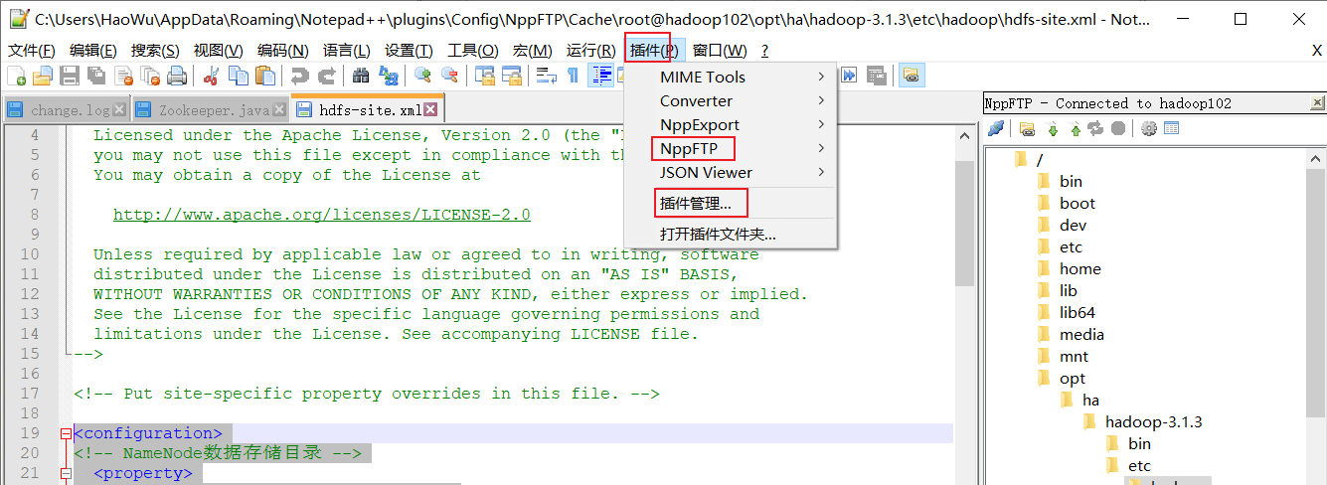Screen dimensions: 1327x485
Task: Switch to change.log tab
Action: [x=67, y=109]
